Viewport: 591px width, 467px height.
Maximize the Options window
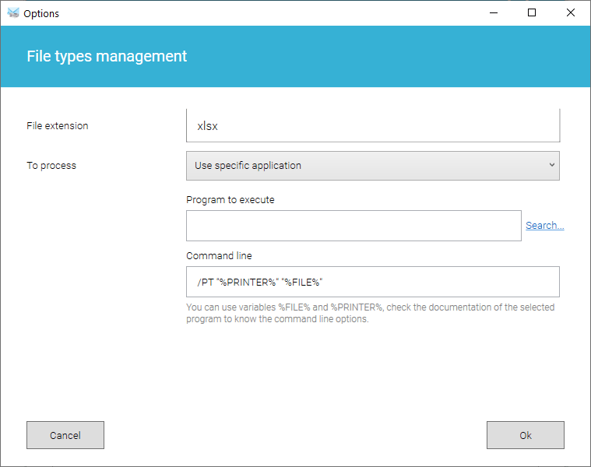(x=532, y=12)
